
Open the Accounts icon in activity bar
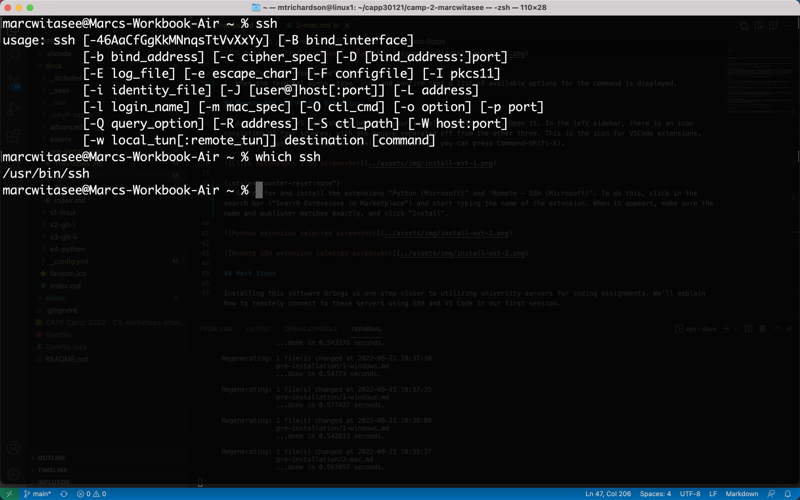[13, 448]
